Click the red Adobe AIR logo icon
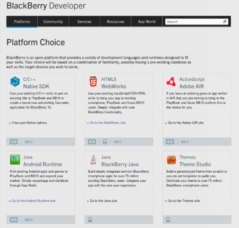 tap(171, 81)
